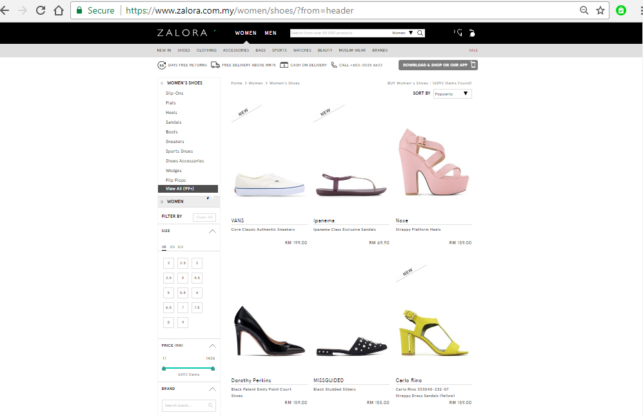
Task: Open the free delivery truck icon
Action: 215,64
